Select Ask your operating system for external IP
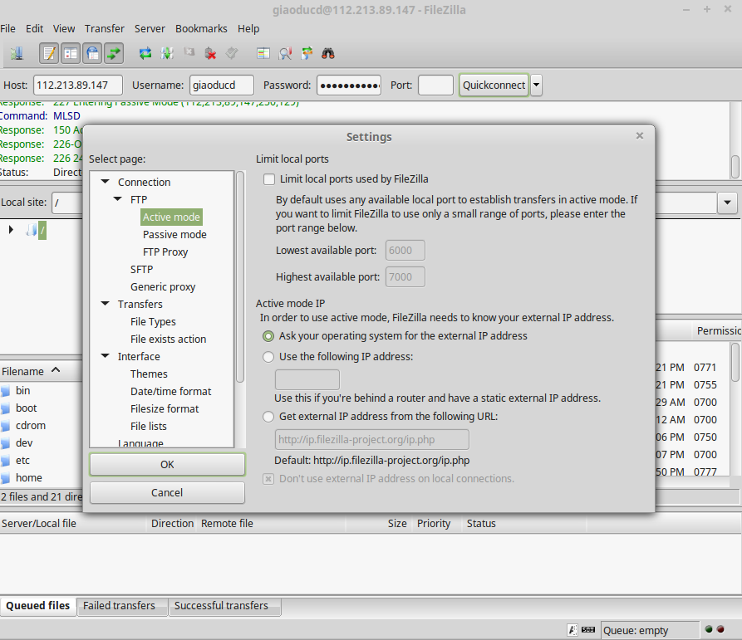The width and height of the screenshot is (742, 640). click(268, 336)
